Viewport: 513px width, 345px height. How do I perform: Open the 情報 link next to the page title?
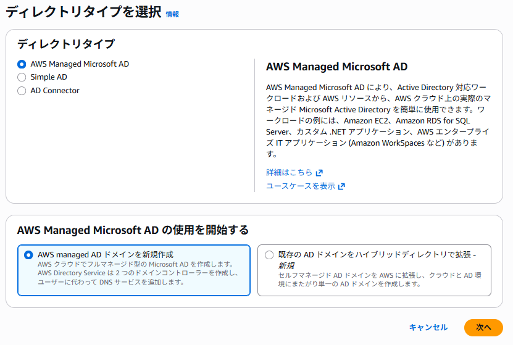tap(172, 14)
